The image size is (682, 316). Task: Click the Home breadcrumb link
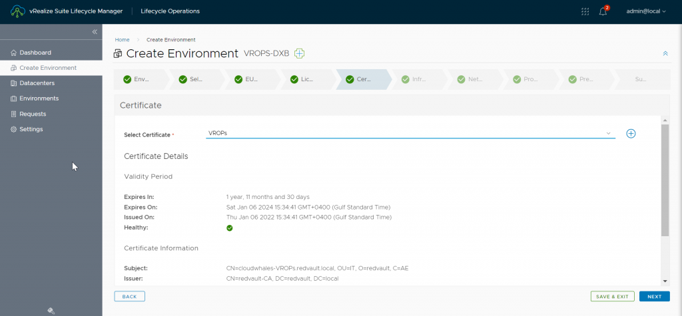click(122, 39)
